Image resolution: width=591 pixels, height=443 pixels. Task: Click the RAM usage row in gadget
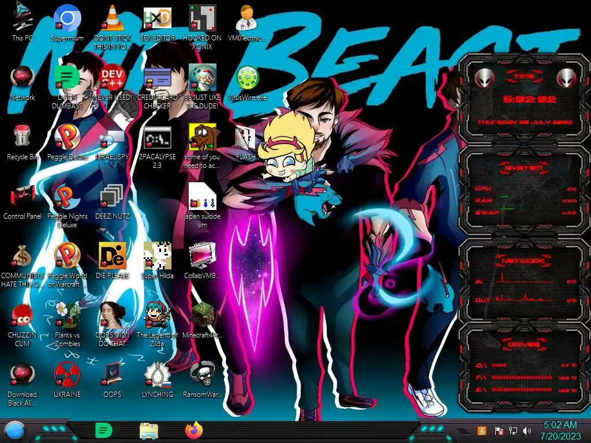[x=526, y=200]
